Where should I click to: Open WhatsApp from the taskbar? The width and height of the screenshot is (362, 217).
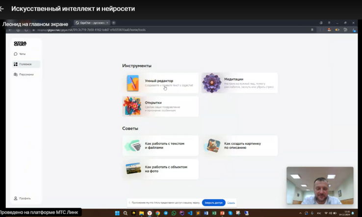tap(174, 213)
